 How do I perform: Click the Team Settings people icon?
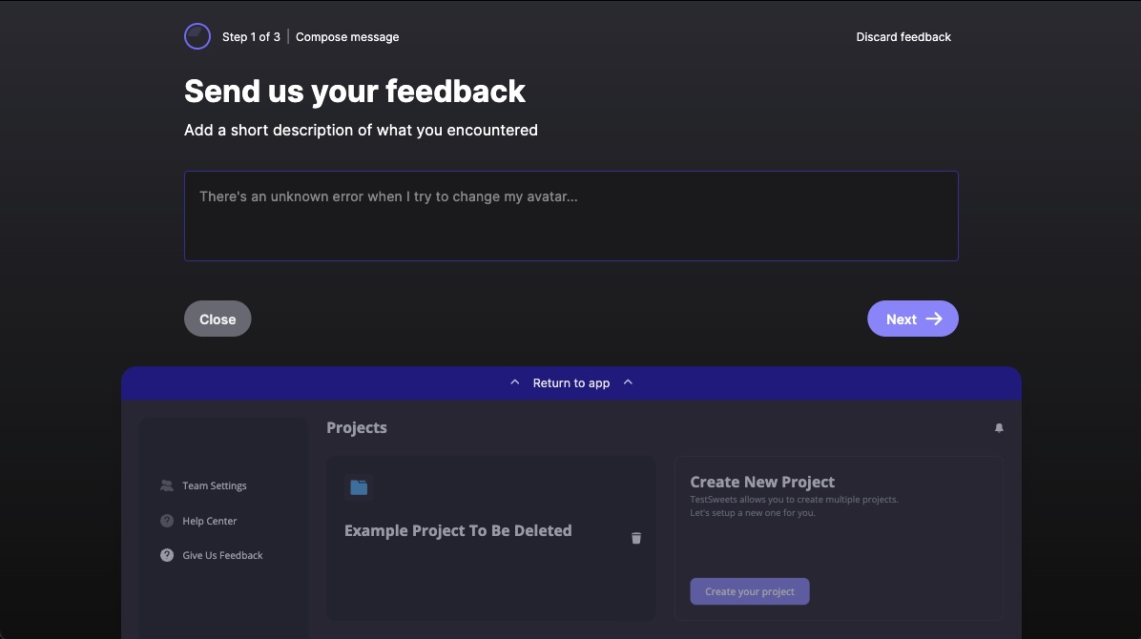pos(167,485)
